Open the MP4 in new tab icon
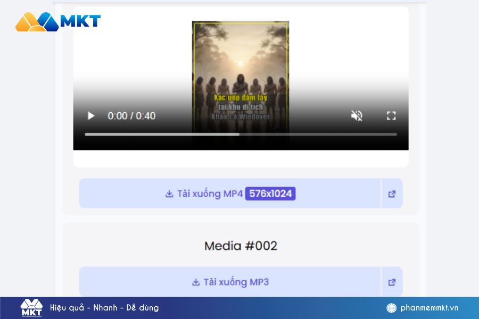 click(x=392, y=194)
